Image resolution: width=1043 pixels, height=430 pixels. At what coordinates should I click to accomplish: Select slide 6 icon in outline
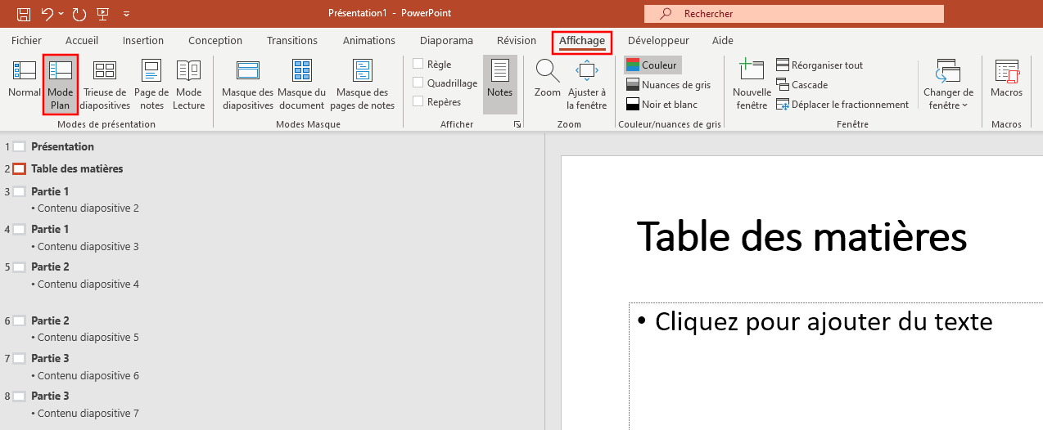coord(19,321)
